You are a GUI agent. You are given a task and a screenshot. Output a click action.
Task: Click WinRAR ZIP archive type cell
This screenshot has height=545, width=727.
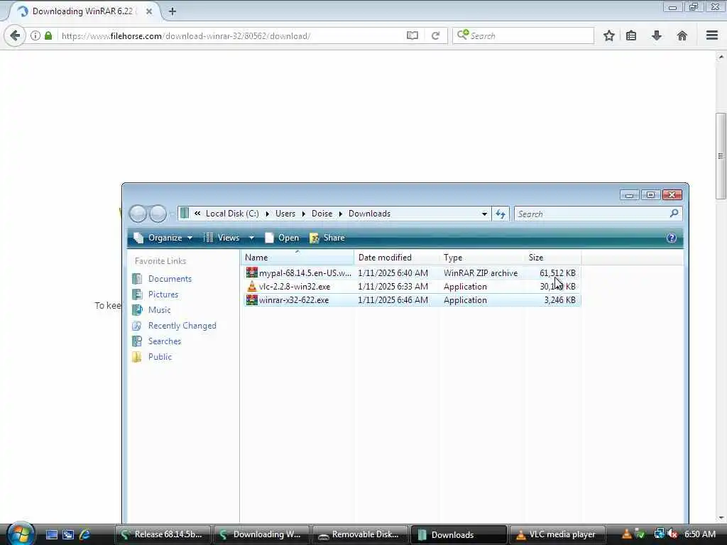(x=481, y=273)
